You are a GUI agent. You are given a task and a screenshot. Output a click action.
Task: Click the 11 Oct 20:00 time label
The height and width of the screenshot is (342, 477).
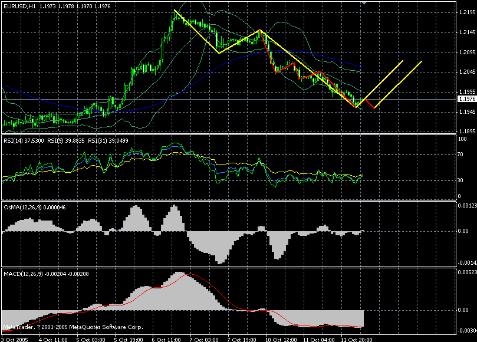click(356, 340)
